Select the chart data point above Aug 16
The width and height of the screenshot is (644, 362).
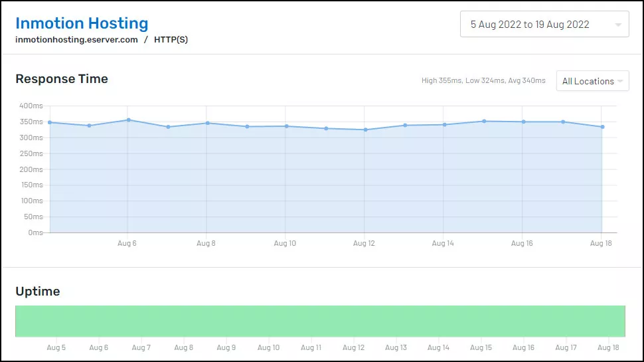pos(523,122)
